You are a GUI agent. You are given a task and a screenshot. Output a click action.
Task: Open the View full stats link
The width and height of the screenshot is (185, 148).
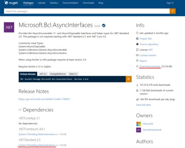coord(143,105)
